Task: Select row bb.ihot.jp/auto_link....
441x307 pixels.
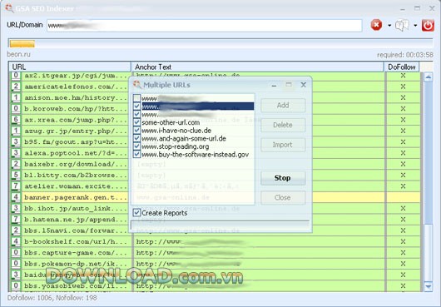Action: (x=215, y=208)
